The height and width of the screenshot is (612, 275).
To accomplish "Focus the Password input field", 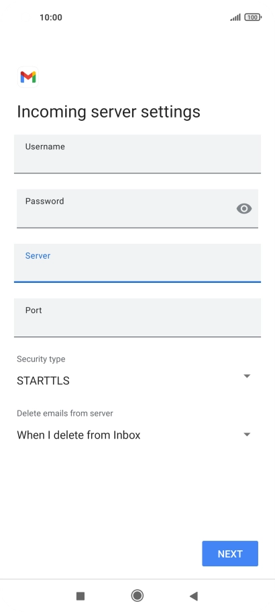I will click(137, 208).
